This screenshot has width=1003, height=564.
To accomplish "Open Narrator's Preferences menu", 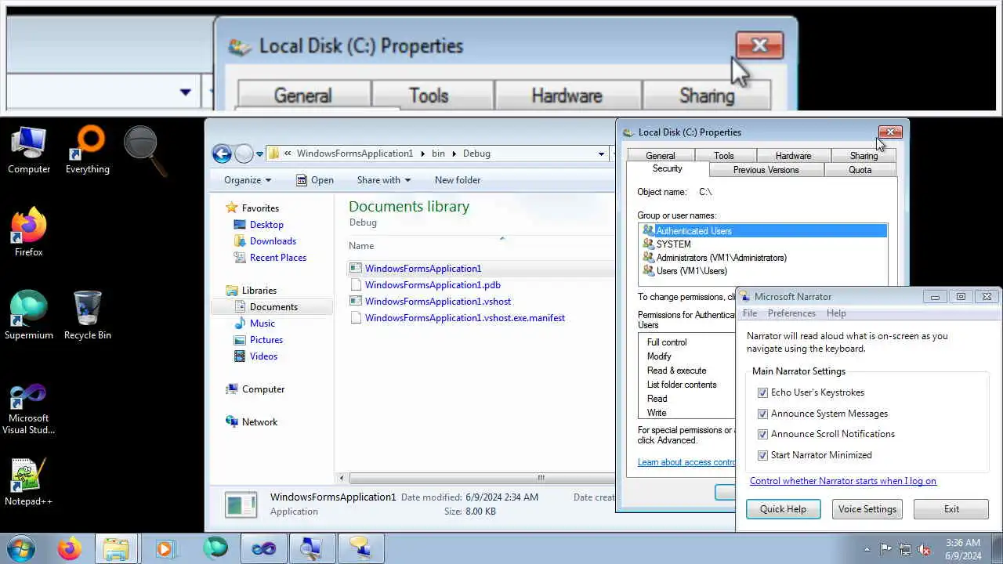I will coord(791,313).
